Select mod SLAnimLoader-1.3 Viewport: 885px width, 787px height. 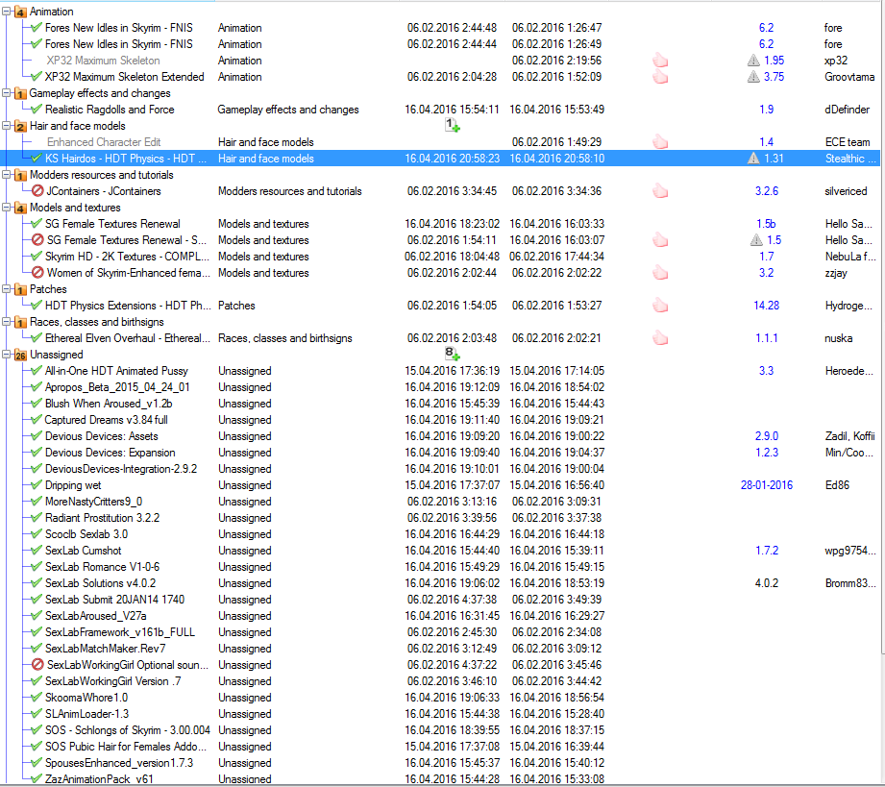(86, 714)
